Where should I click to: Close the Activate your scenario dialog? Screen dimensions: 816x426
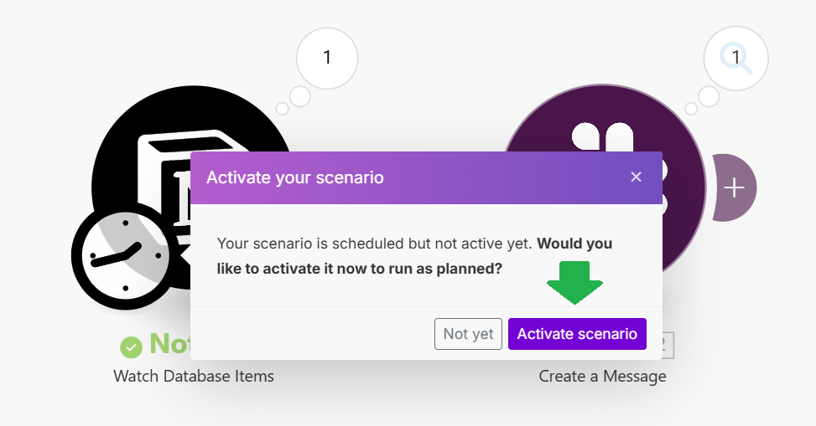(x=636, y=177)
